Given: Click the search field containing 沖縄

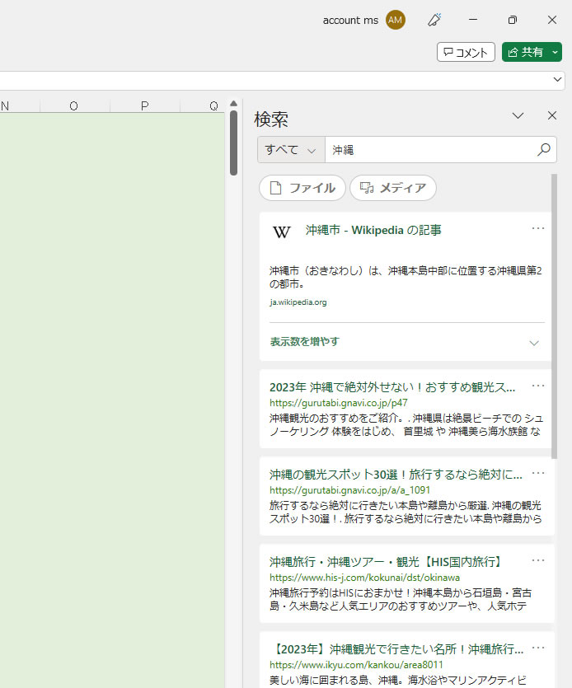Looking at the screenshot, I should coord(430,150).
